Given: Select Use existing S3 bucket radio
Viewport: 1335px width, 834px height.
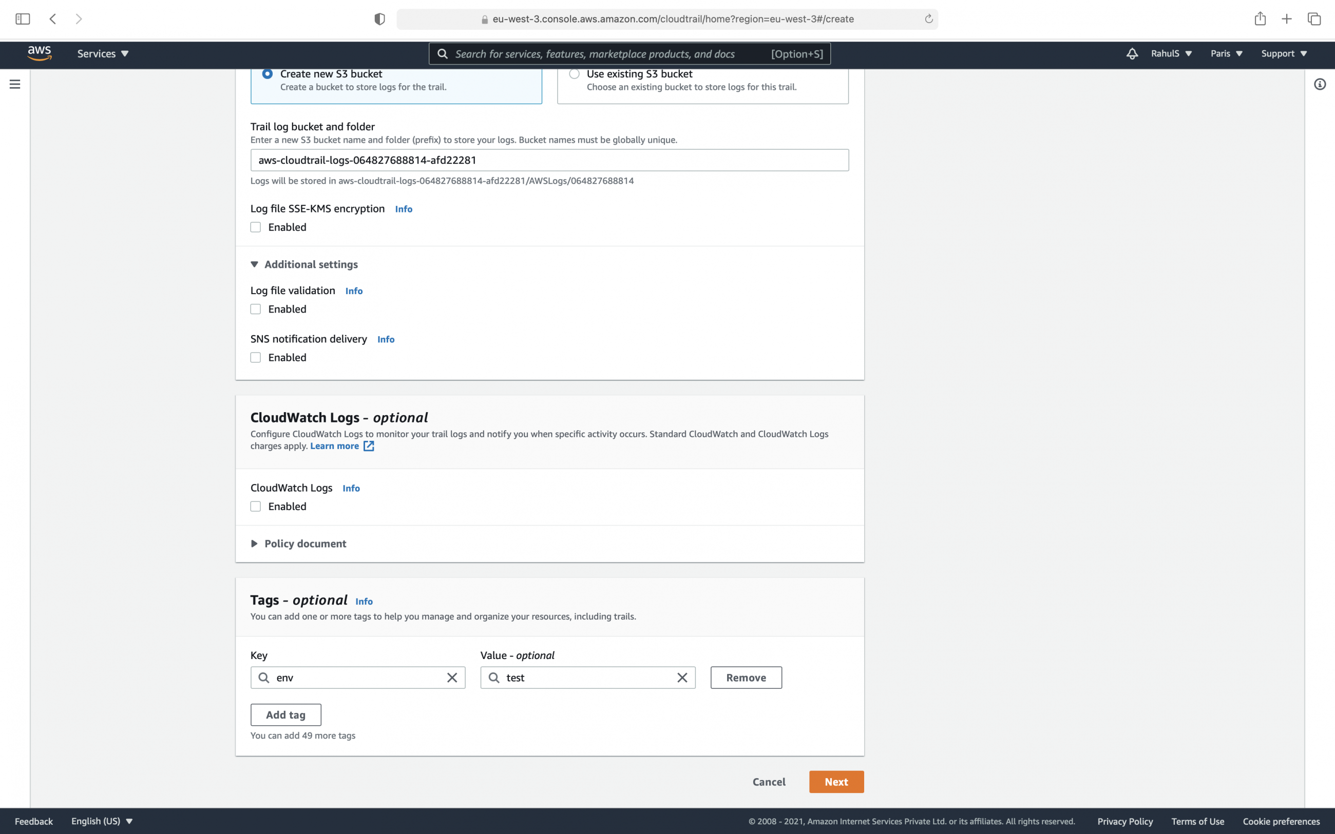Looking at the screenshot, I should click(574, 74).
